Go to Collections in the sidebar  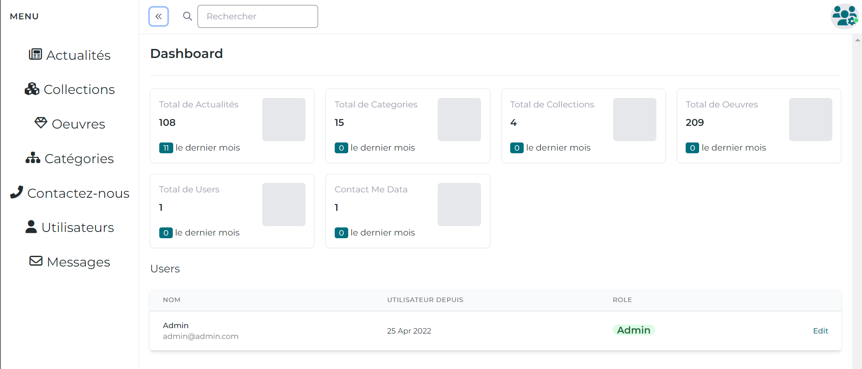pyautogui.click(x=70, y=89)
